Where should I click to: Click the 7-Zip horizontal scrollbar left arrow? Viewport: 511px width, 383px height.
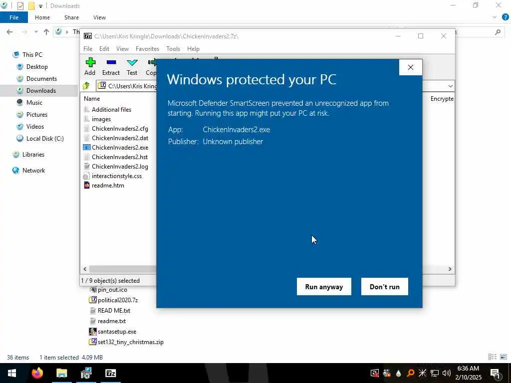(85, 269)
